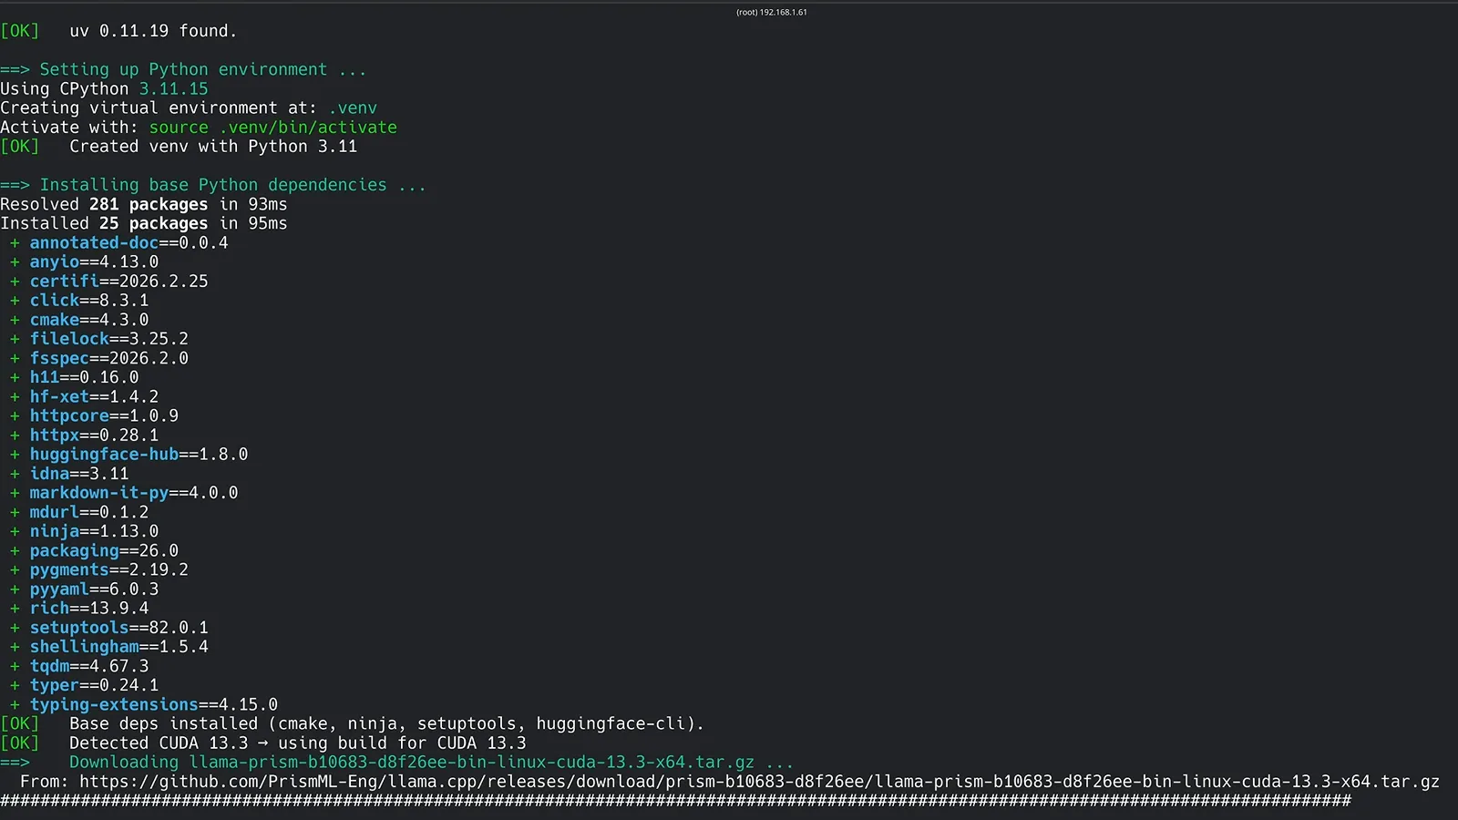Click the 'annotated-doc==0.0.4' package line
Screen dimensions: 1458x820
click(x=128, y=243)
